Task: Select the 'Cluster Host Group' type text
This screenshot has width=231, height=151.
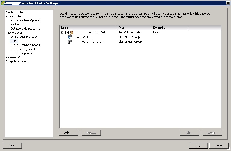Action: point(130,42)
